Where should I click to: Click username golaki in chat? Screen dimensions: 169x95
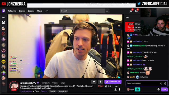pyautogui.click(x=132, y=77)
